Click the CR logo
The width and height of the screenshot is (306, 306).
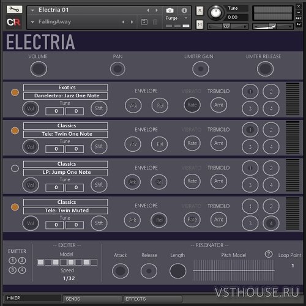coord(13,22)
